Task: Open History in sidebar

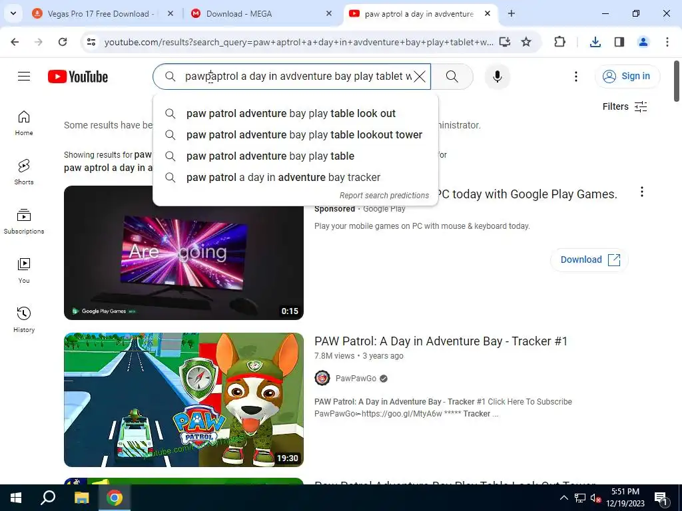Action: coord(24,319)
